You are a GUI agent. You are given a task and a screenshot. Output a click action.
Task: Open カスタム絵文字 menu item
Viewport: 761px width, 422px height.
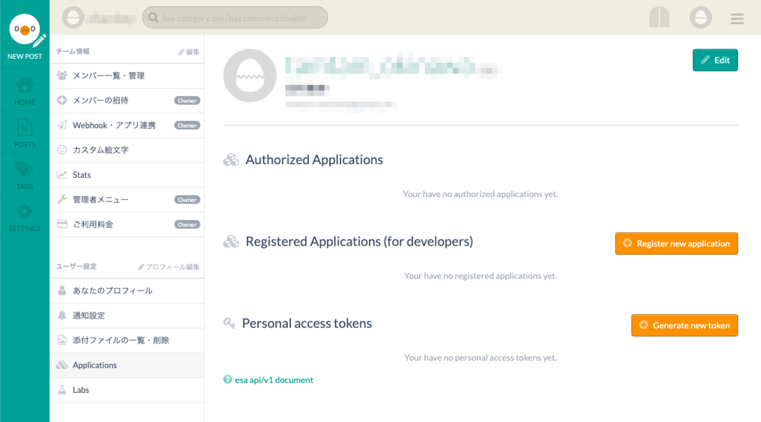point(127,150)
